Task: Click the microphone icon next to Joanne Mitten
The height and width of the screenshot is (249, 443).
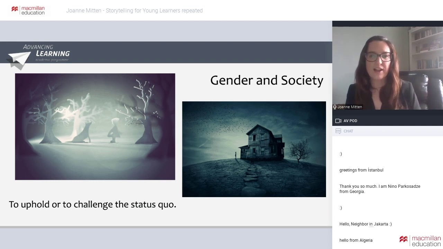Action: 334,107
